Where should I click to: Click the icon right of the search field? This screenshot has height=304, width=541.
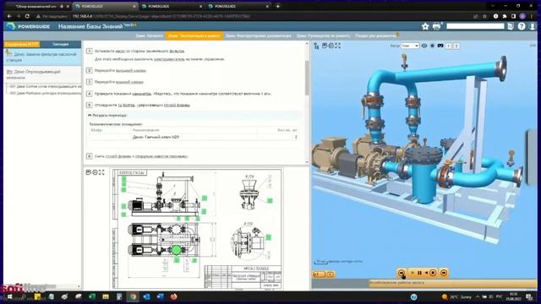pyautogui.click(x=511, y=26)
